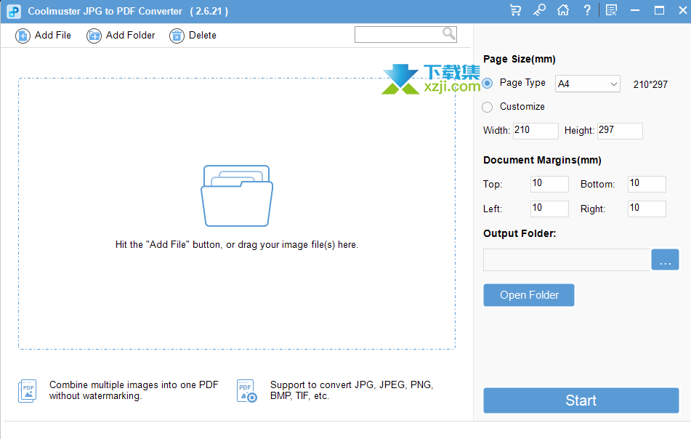Open the shopping cart purchase icon

[x=515, y=10]
